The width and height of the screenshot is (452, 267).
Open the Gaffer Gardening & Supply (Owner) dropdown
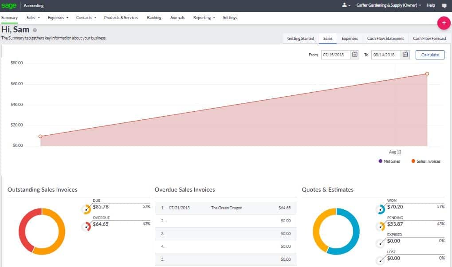point(389,5)
